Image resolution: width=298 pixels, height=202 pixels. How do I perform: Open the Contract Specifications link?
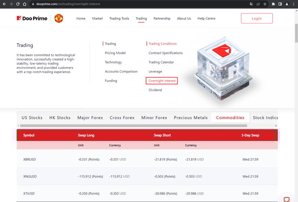[x=165, y=53]
